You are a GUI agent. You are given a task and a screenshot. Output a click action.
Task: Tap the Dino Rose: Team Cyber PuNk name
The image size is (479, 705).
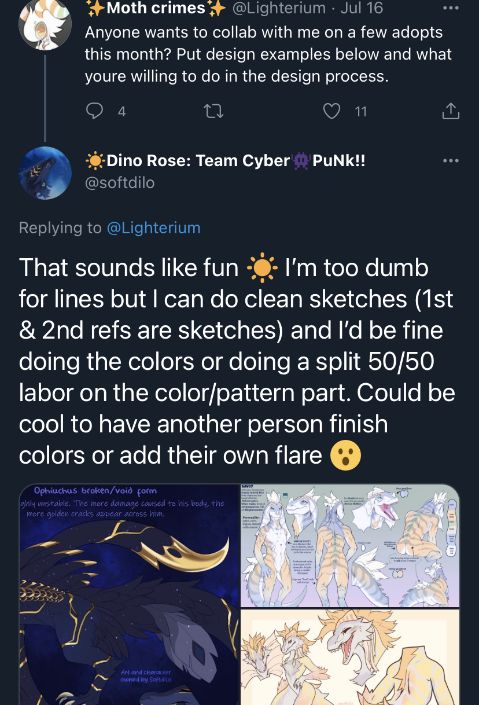(226, 160)
